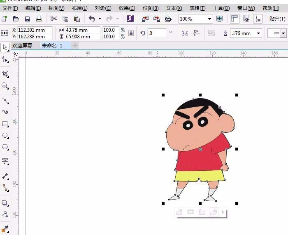This screenshot has width=288, height=235.
Task: Click the full-screen preview icon
Action: (219, 19)
